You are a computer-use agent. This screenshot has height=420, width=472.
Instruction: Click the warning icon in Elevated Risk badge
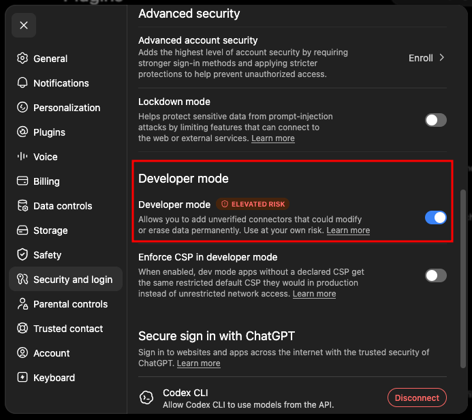click(225, 204)
